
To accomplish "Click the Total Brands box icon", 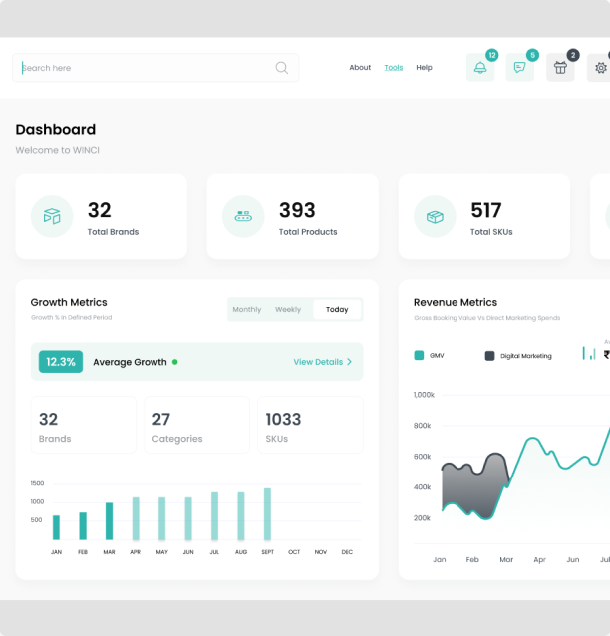I will [52, 216].
